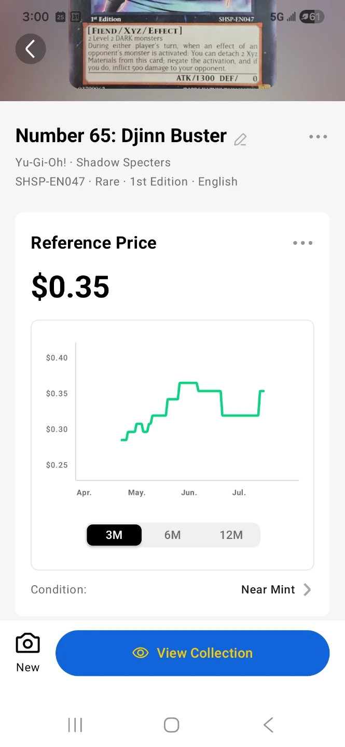Tap the Number 65: Djinn Buster title
The height and width of the screenshot is (747, 345).
tap(121, 136)
